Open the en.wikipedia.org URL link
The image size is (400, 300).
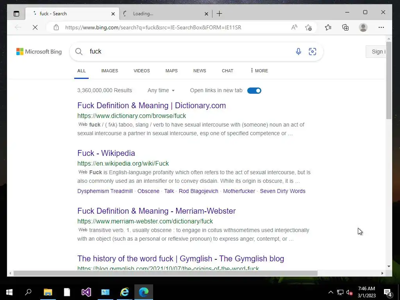point(123,164)
